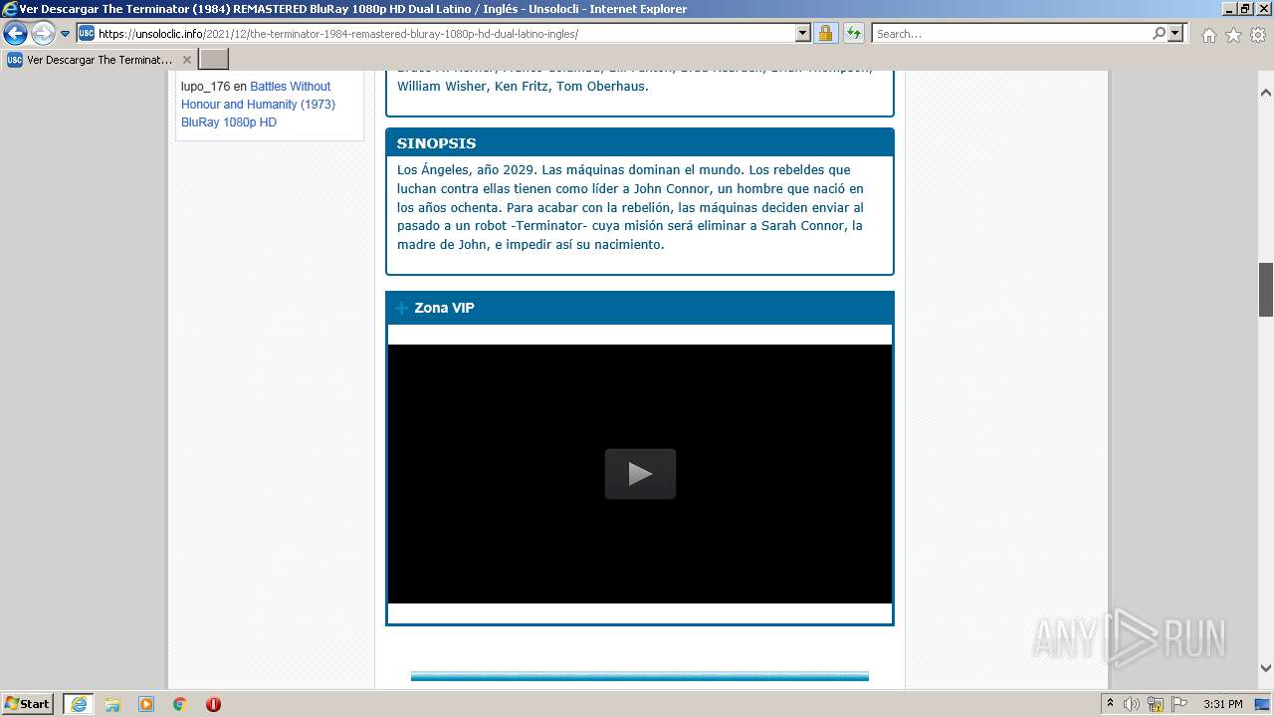Click the page scrollbar up arrow

(1266, 93)
